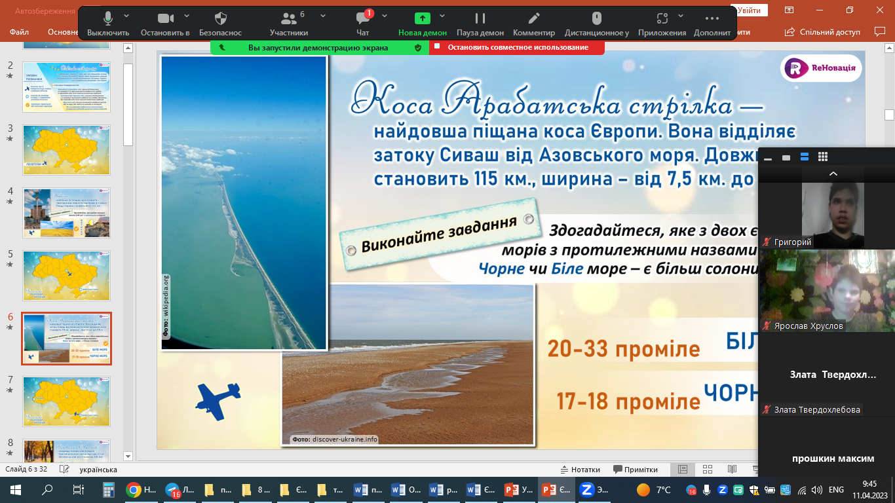The width and height of the screenshot is (895, 503).
Task: Collapse video tiles using upward chevron
Action: [833, 174]
